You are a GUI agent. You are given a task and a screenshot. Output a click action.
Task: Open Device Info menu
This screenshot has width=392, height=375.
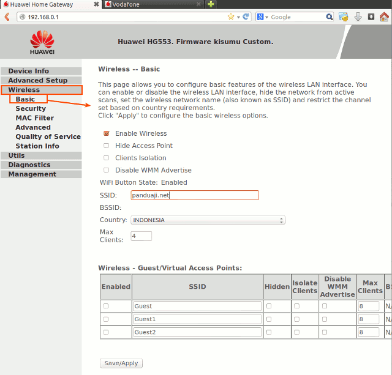click(41, 71)
